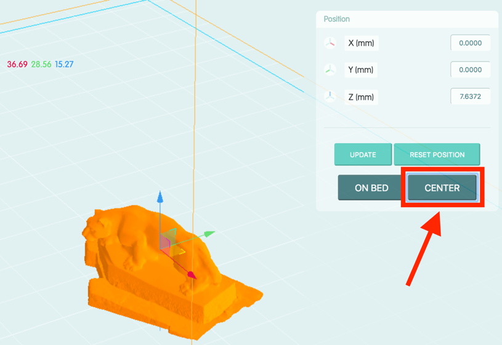Screen dimensions: 502x345
Task: Place model ON BED
Action: [x=371, y=188]
